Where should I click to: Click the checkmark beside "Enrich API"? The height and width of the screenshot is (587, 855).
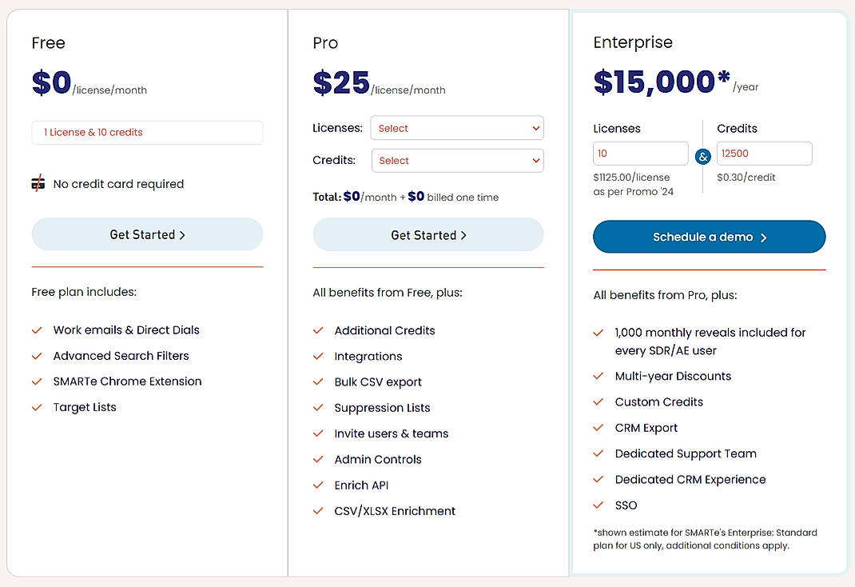click(x=318, y=485)
